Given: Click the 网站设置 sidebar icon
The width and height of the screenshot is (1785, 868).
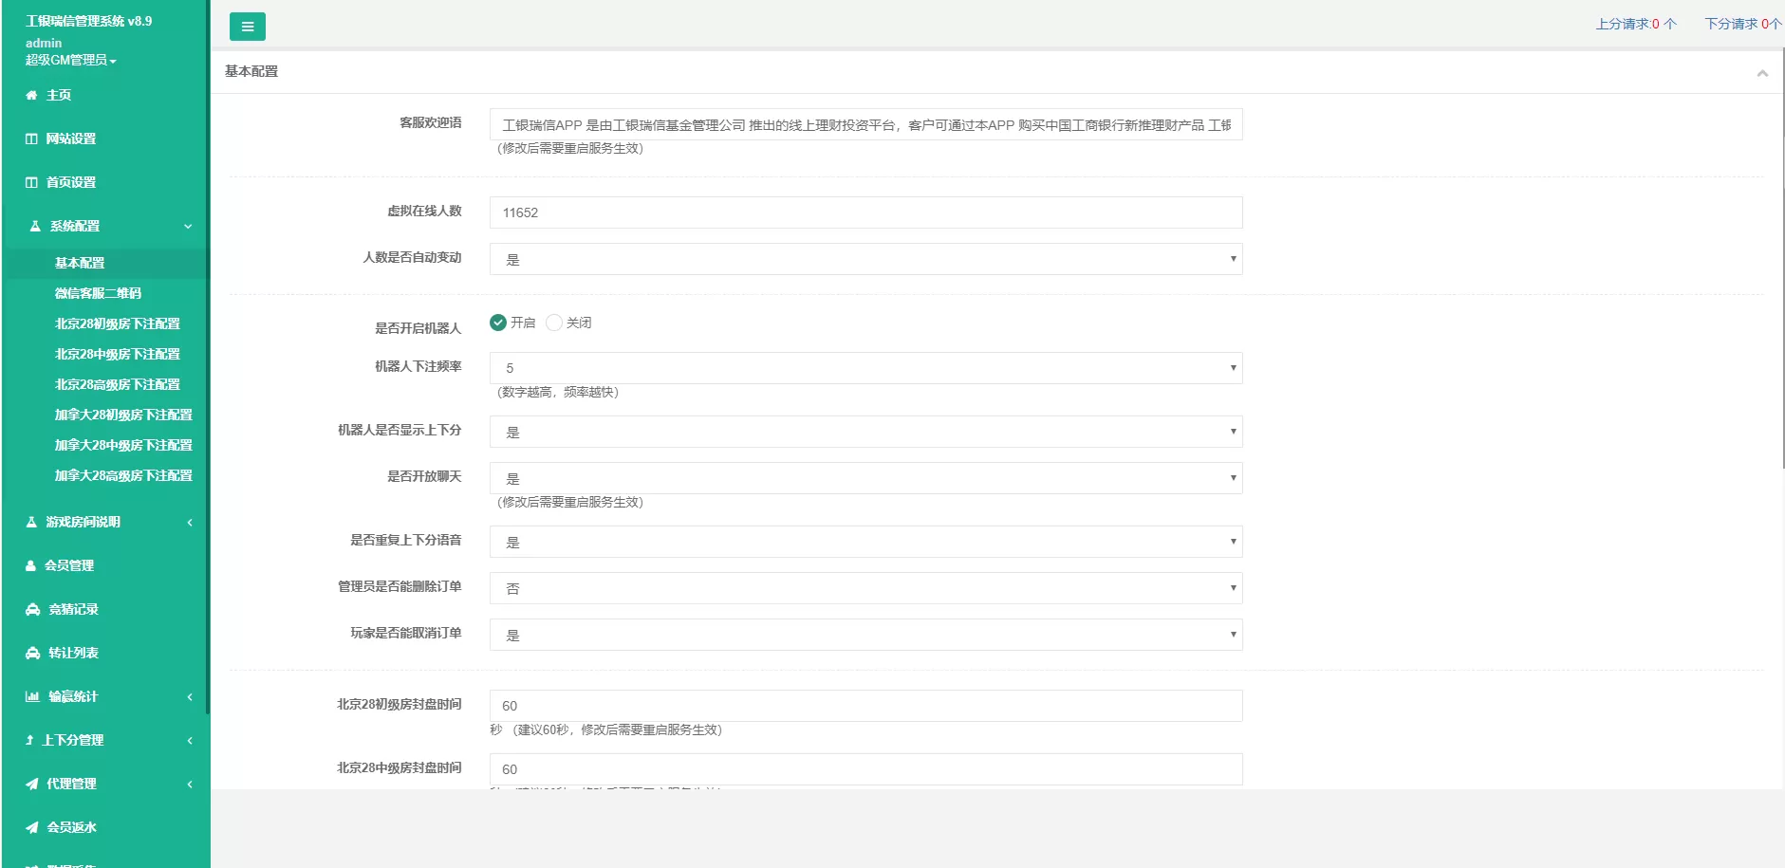Looking at the screenshot, I should click(31, 139).
